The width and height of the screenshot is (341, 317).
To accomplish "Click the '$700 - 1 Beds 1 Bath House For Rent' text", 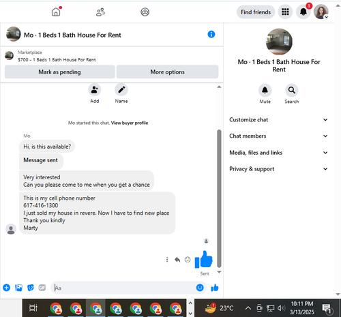I will click(x=57, y=60).
